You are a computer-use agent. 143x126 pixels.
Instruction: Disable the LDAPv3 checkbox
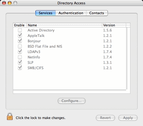coord(20,52)
